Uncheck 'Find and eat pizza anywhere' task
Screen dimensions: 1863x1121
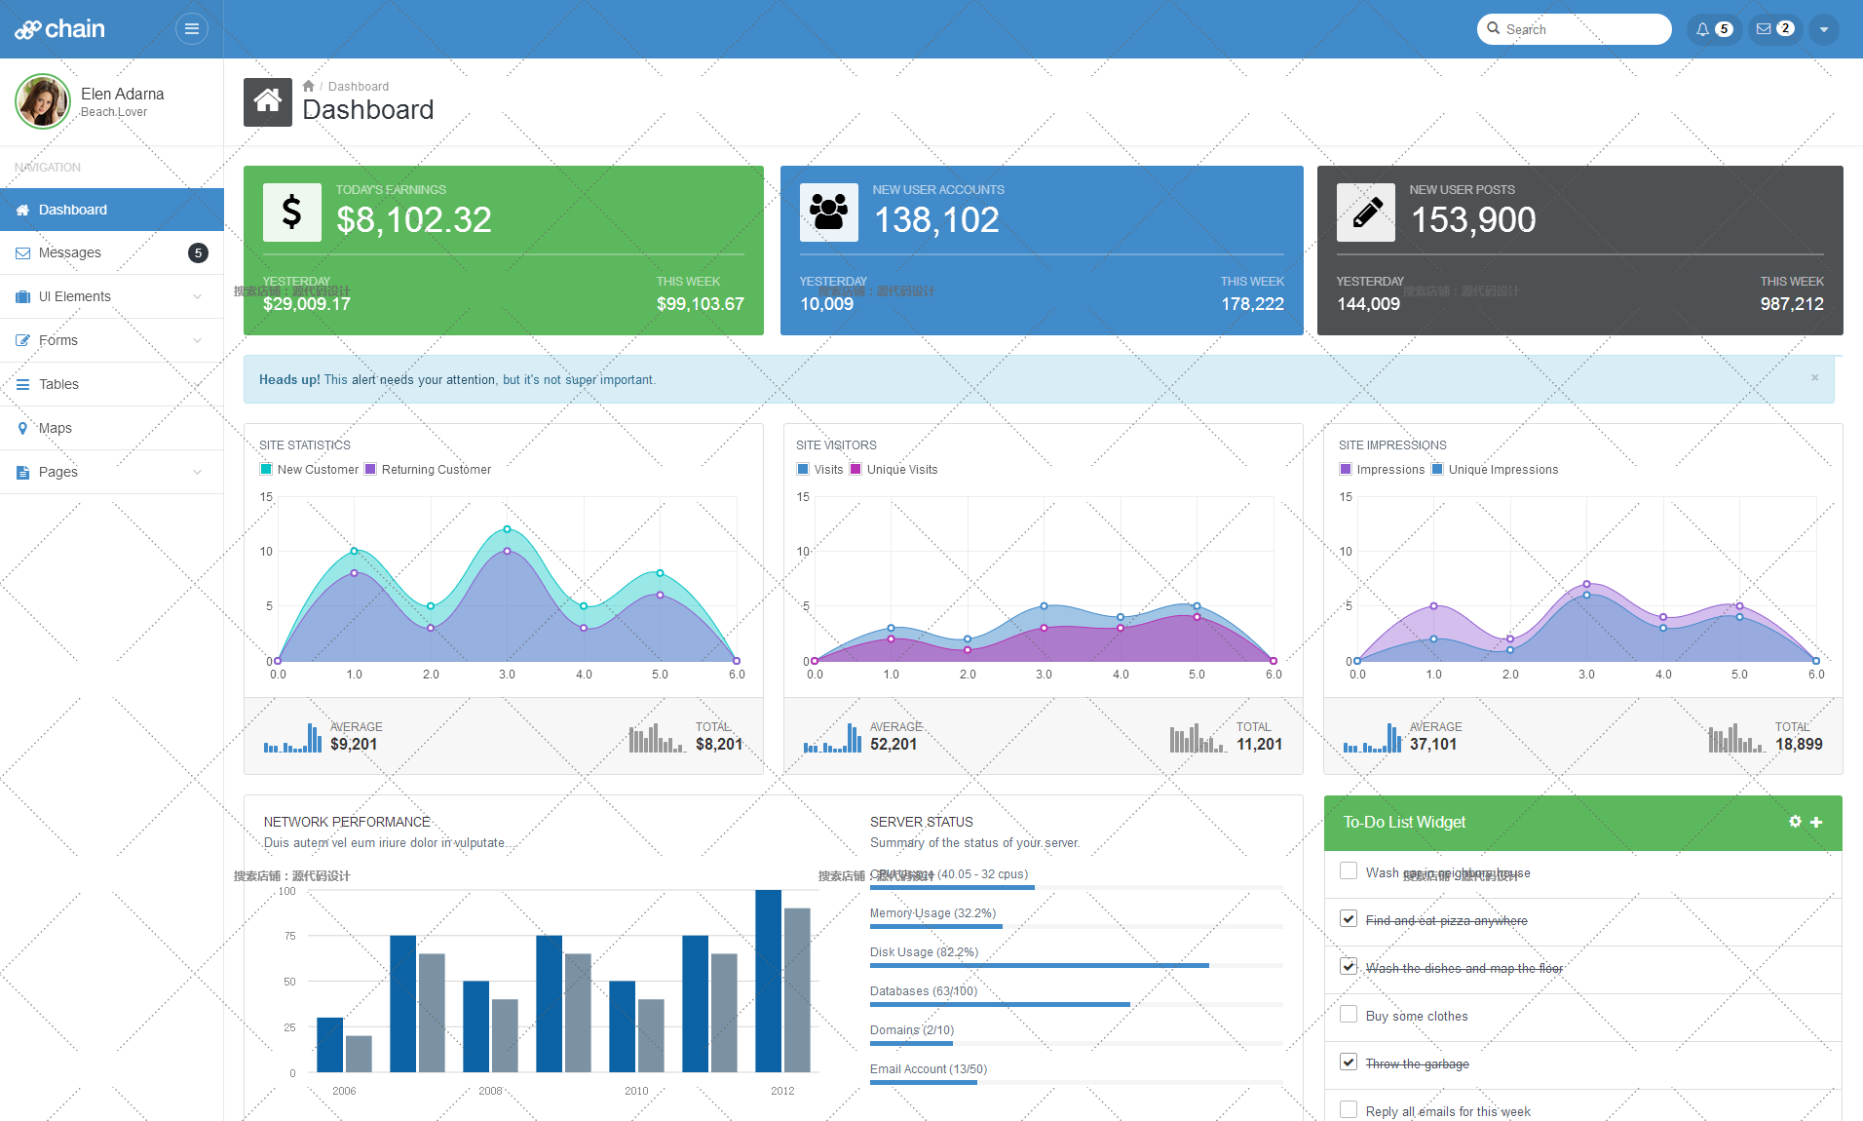[1349, 919]
